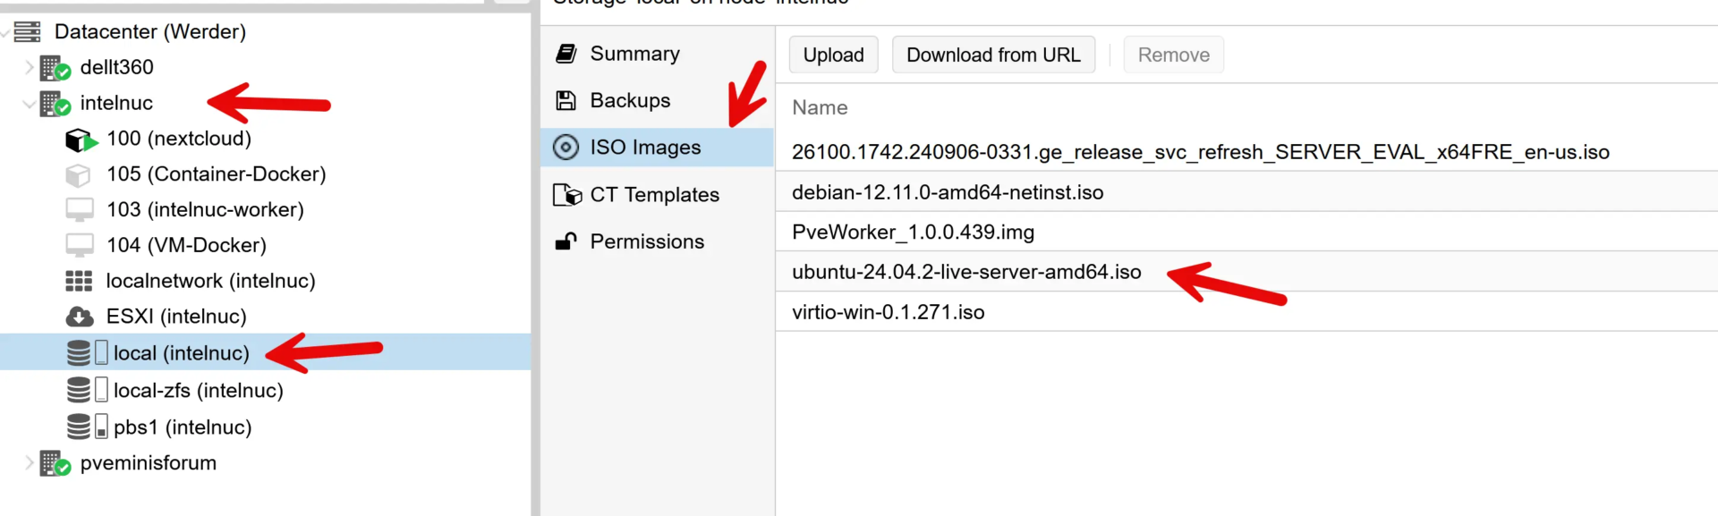Click the localnetwork grid icon
This screenshot has width=1718, height=516.
pos(79,282)
